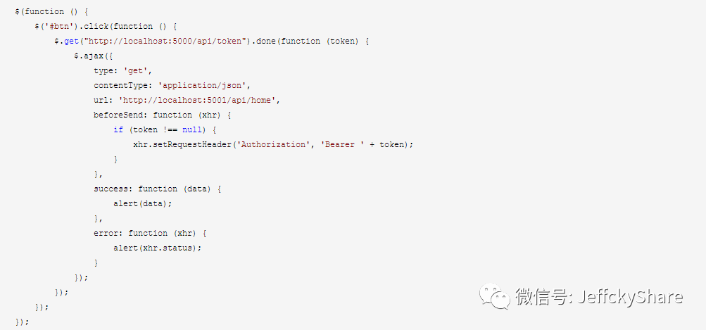
Task: Click the $.ajax call text
Action: (91, 56)
